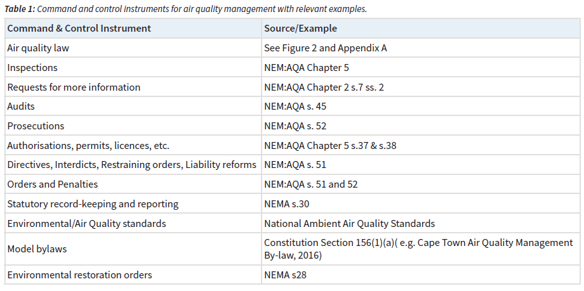Click Authorisations, permits, licences, etc. cell
This screenshot has height=291, width=584.
88,146
